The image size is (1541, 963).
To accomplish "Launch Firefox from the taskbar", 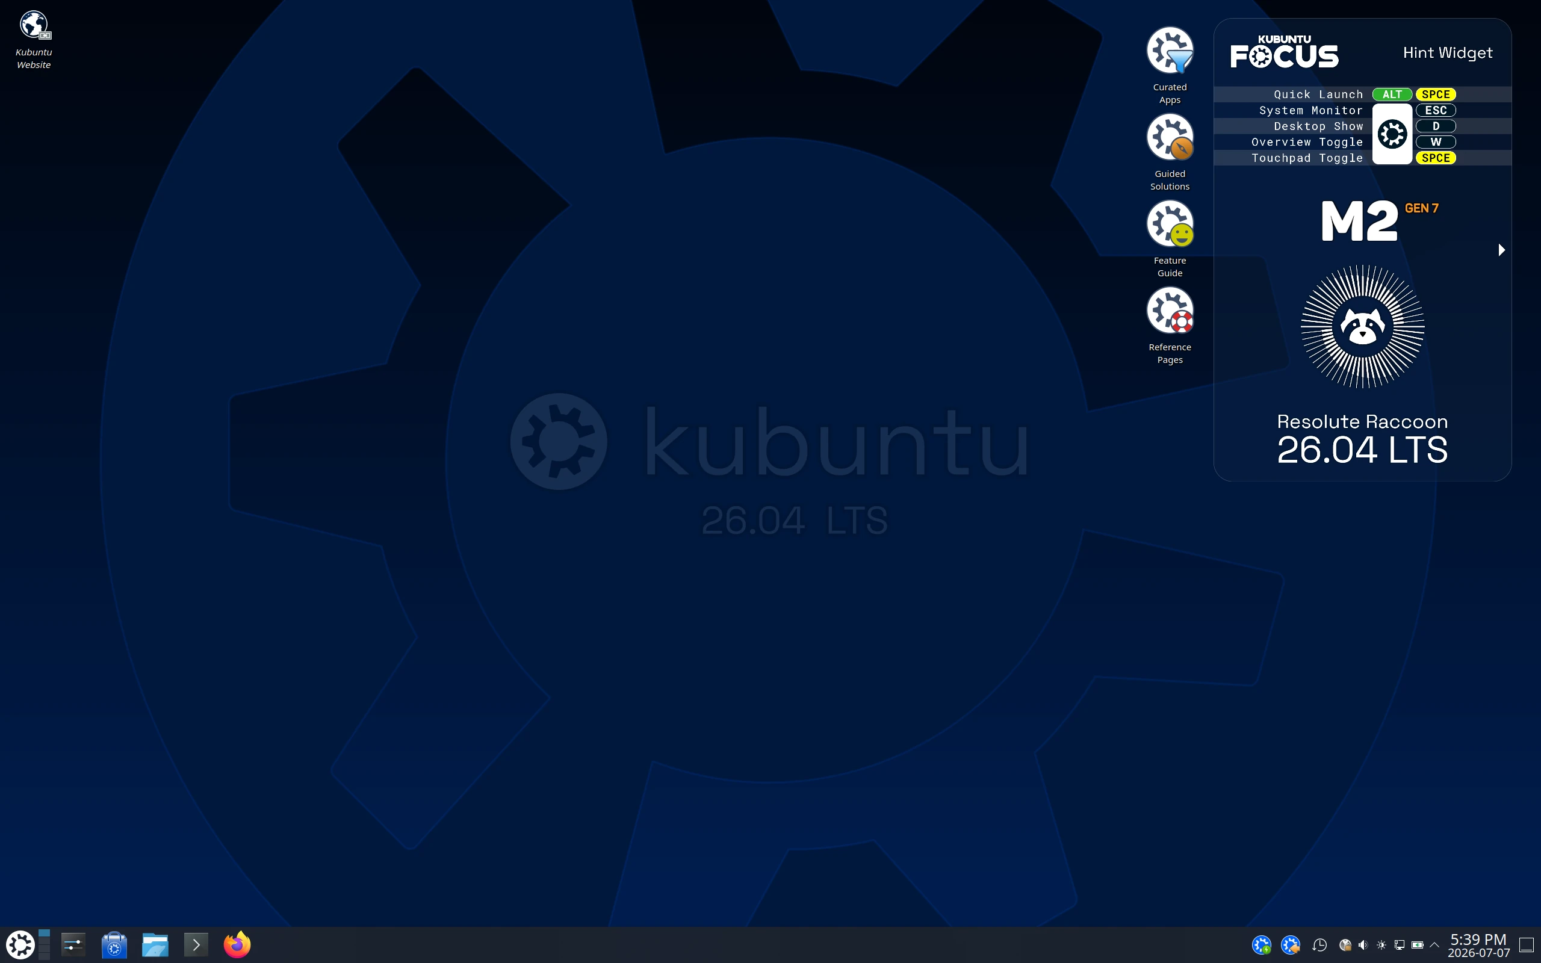I will [237, 944].
